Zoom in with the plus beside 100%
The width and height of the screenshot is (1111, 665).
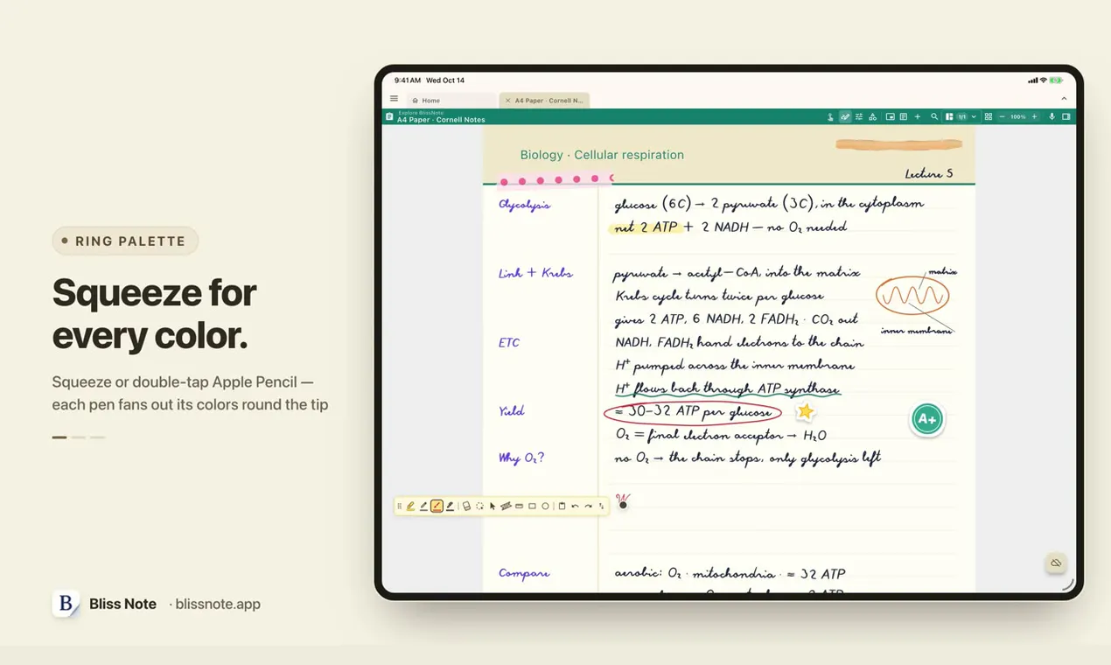1034,116
